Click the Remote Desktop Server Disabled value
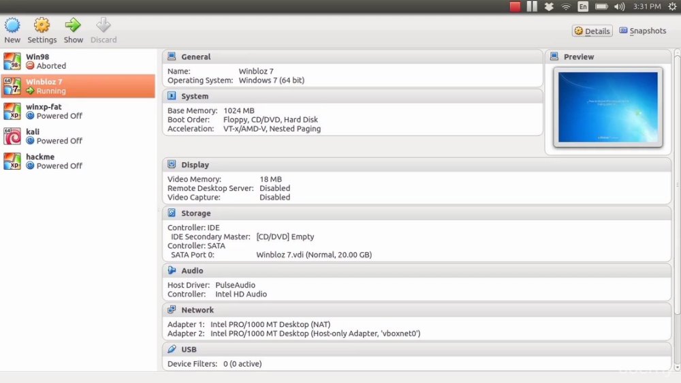Image resolution: width=681 pixels, height=383 pixels. click(274, 188)
